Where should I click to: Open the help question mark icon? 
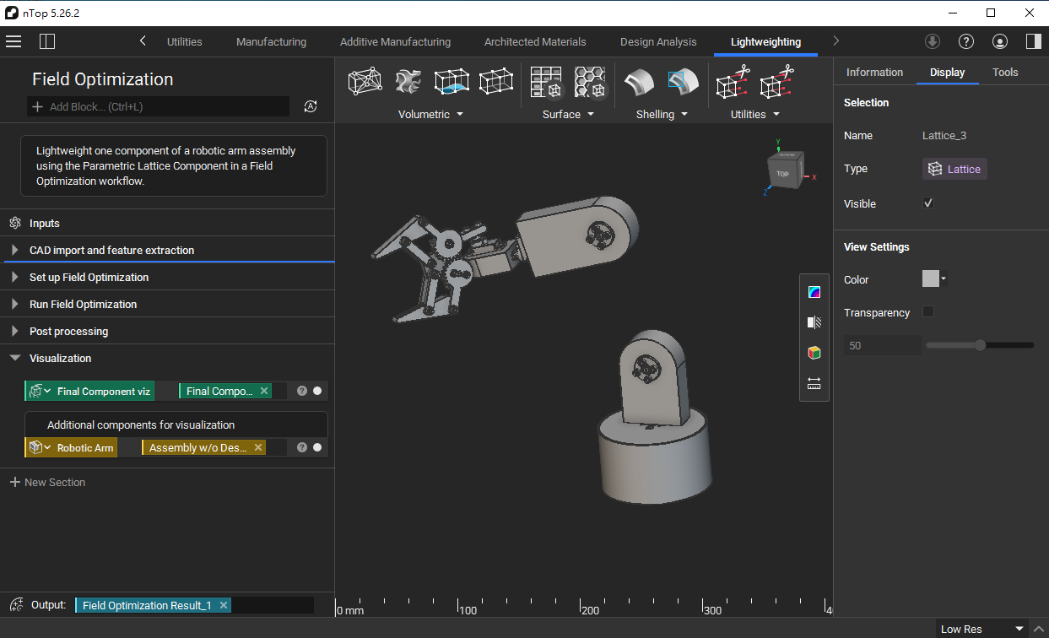[966, 41]
